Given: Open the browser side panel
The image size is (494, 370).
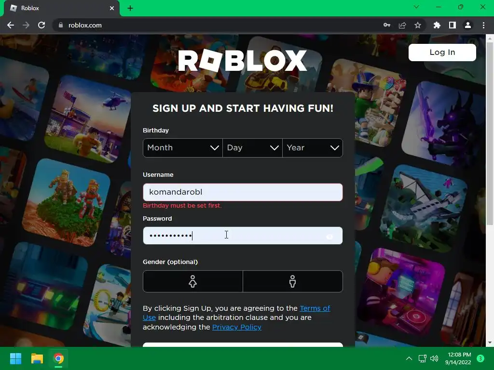Looking at the screenshot, I should 453,25.
